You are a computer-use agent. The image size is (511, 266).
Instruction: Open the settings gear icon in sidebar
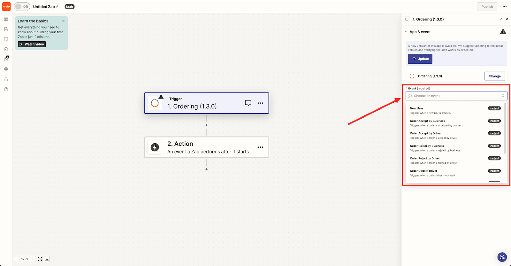pyautogui.click(x=6, y=69)
